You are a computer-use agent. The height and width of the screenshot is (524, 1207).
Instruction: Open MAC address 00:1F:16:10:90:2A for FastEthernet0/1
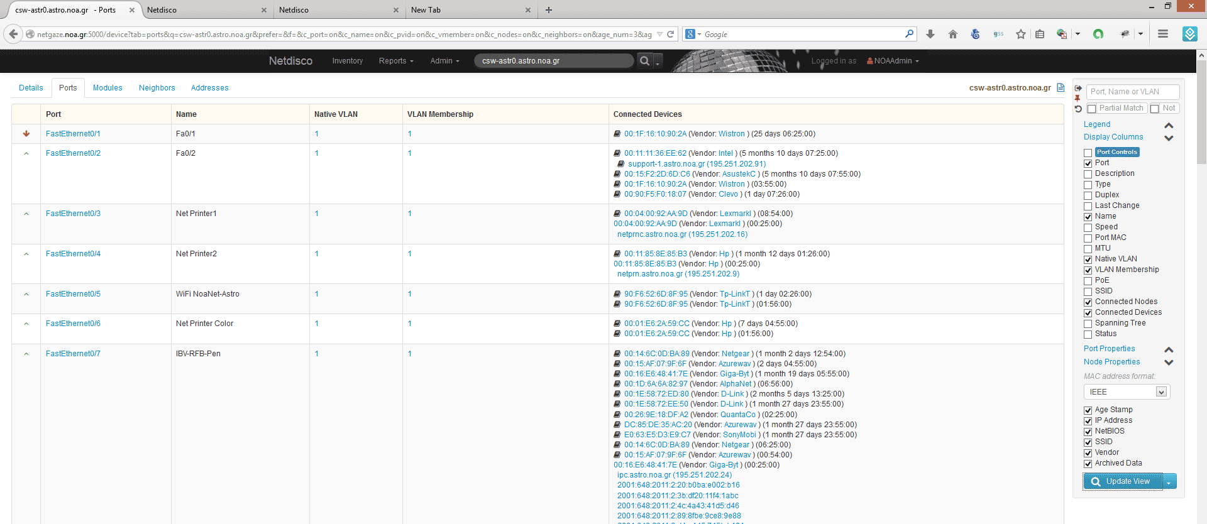655,134
